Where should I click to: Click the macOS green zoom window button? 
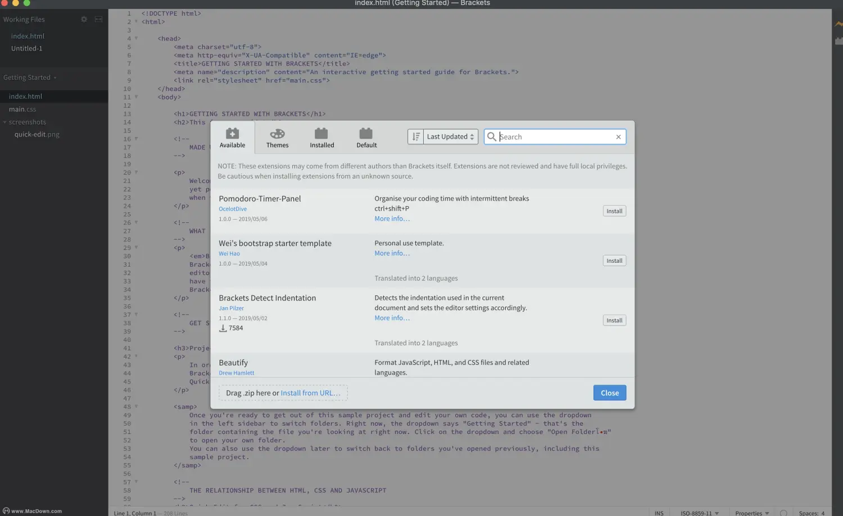[26, 3]
